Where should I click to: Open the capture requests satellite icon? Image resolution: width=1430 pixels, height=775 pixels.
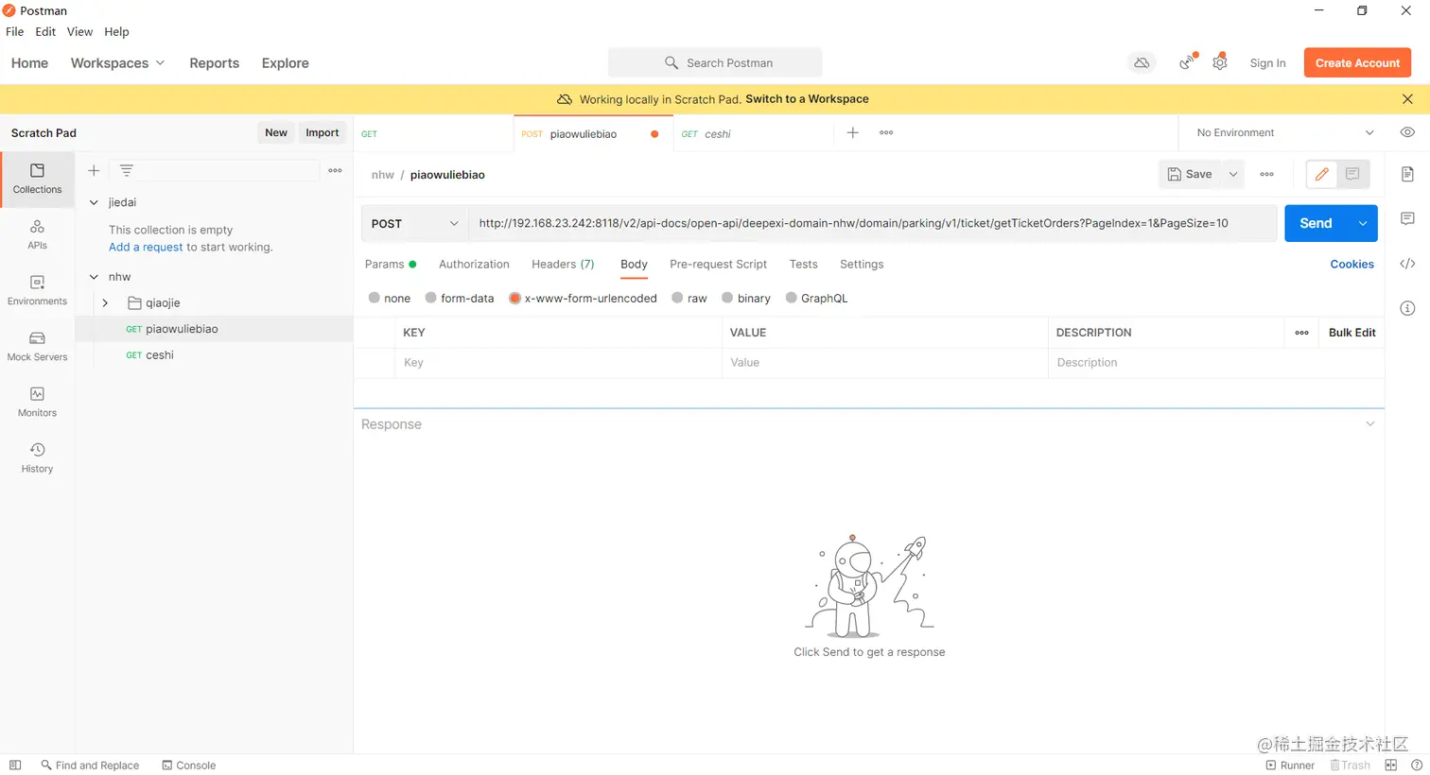(1187, 63)
